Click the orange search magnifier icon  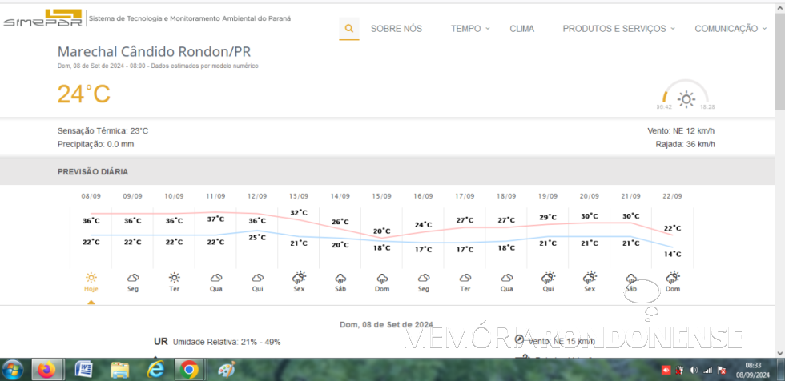pyautogui.click(x=348, y=29)
